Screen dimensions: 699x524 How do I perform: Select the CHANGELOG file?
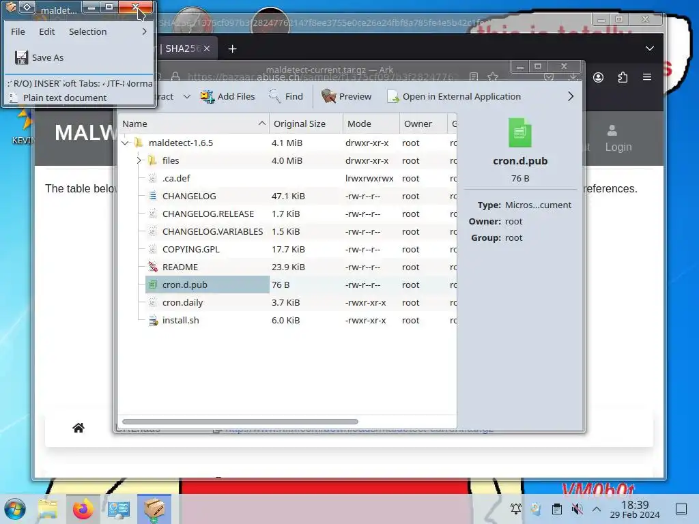(189, 196)
